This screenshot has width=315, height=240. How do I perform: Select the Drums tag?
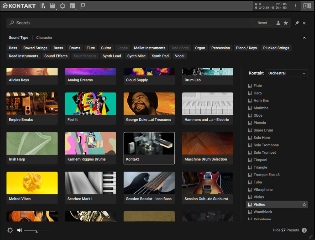[x=75, y=48]
